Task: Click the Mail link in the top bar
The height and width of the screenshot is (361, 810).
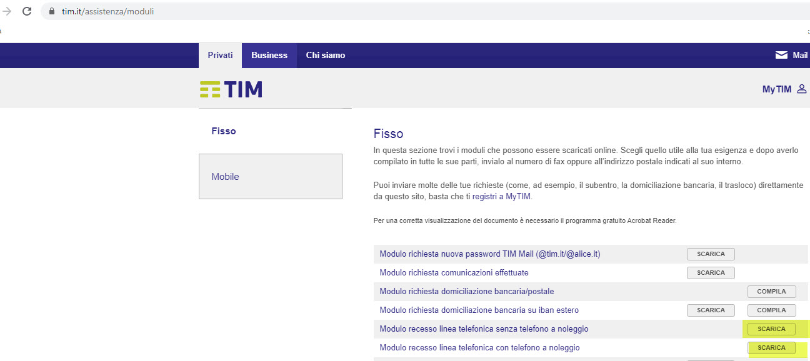Action: (x=800, y=55)
